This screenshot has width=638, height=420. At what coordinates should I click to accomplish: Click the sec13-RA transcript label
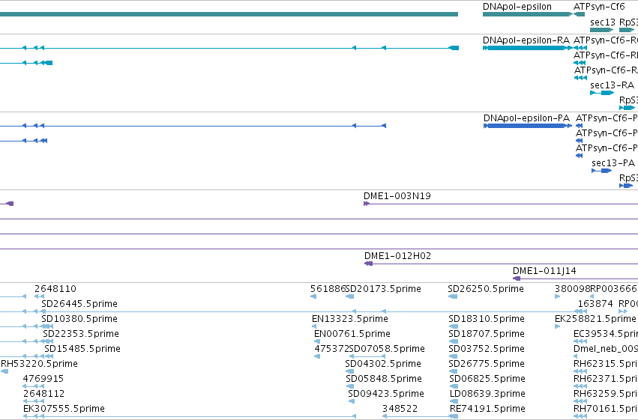click(x=612, y=85)
